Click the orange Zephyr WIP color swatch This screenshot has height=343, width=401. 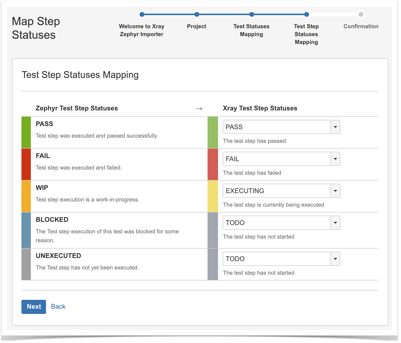(26, 196)
